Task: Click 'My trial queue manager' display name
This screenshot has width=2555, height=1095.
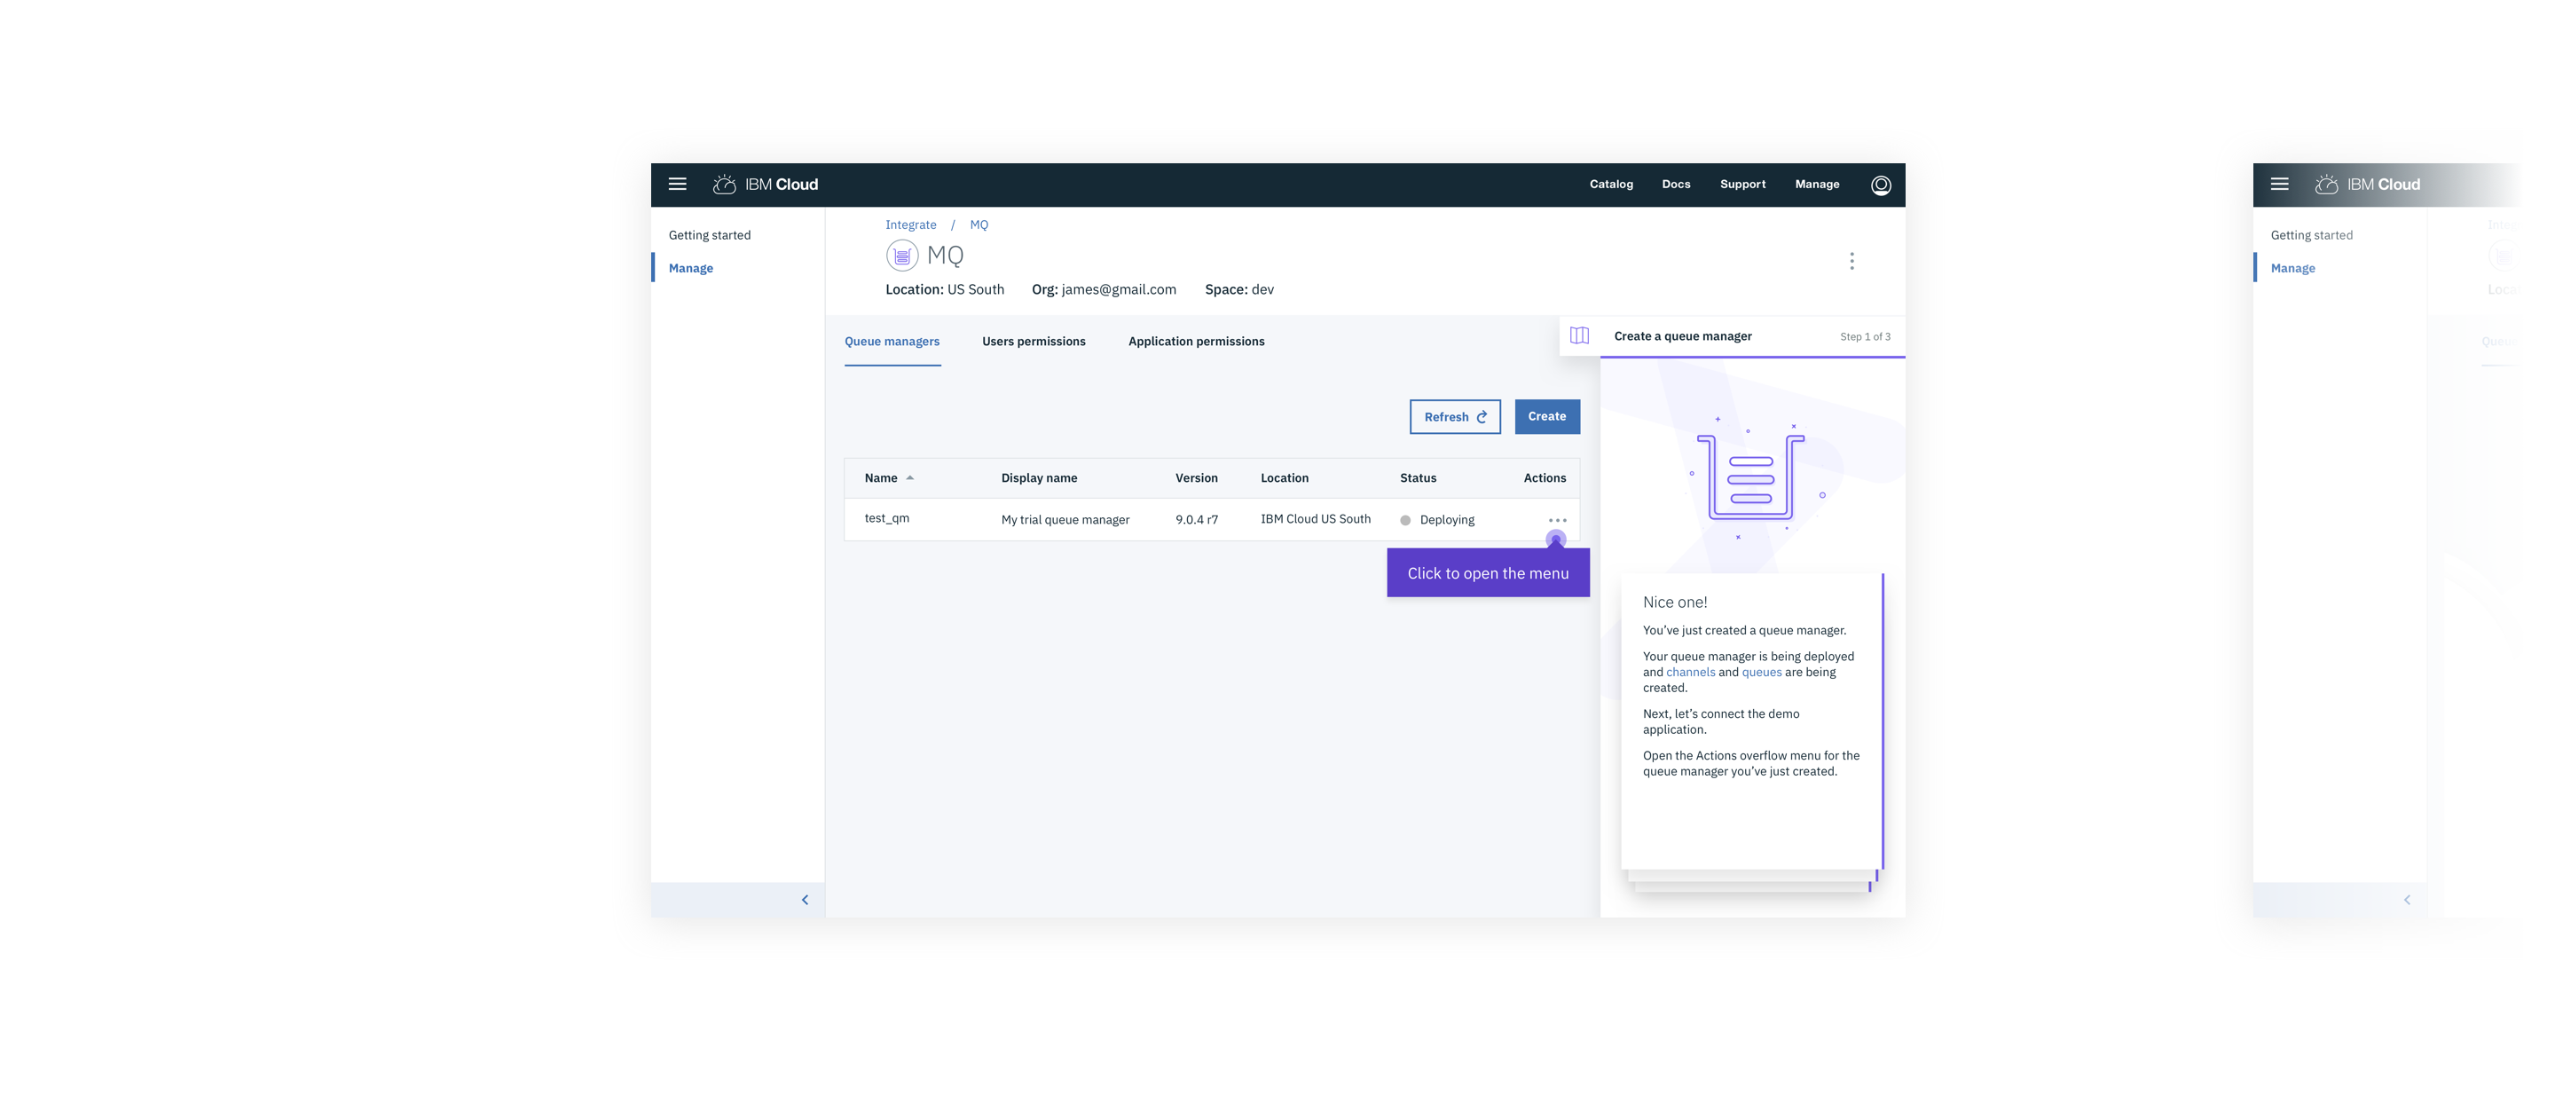Action: click(x=1065, y=520)
